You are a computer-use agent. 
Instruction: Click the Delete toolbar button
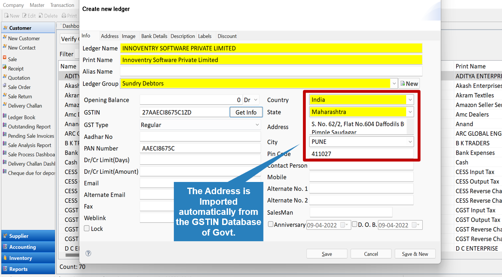point(48,15)
